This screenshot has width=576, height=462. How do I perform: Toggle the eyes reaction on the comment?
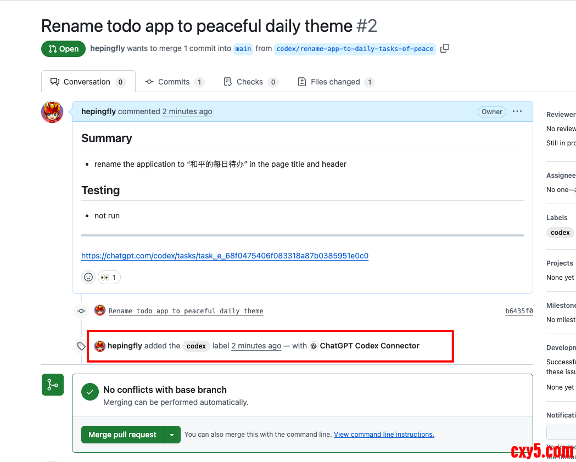109,277
